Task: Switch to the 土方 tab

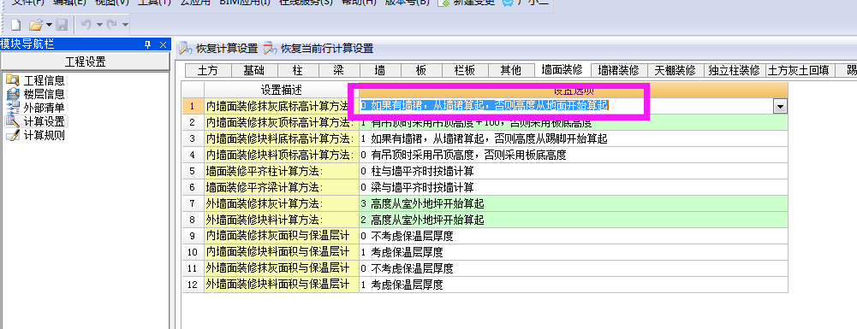Action: (x=208, y=70)
